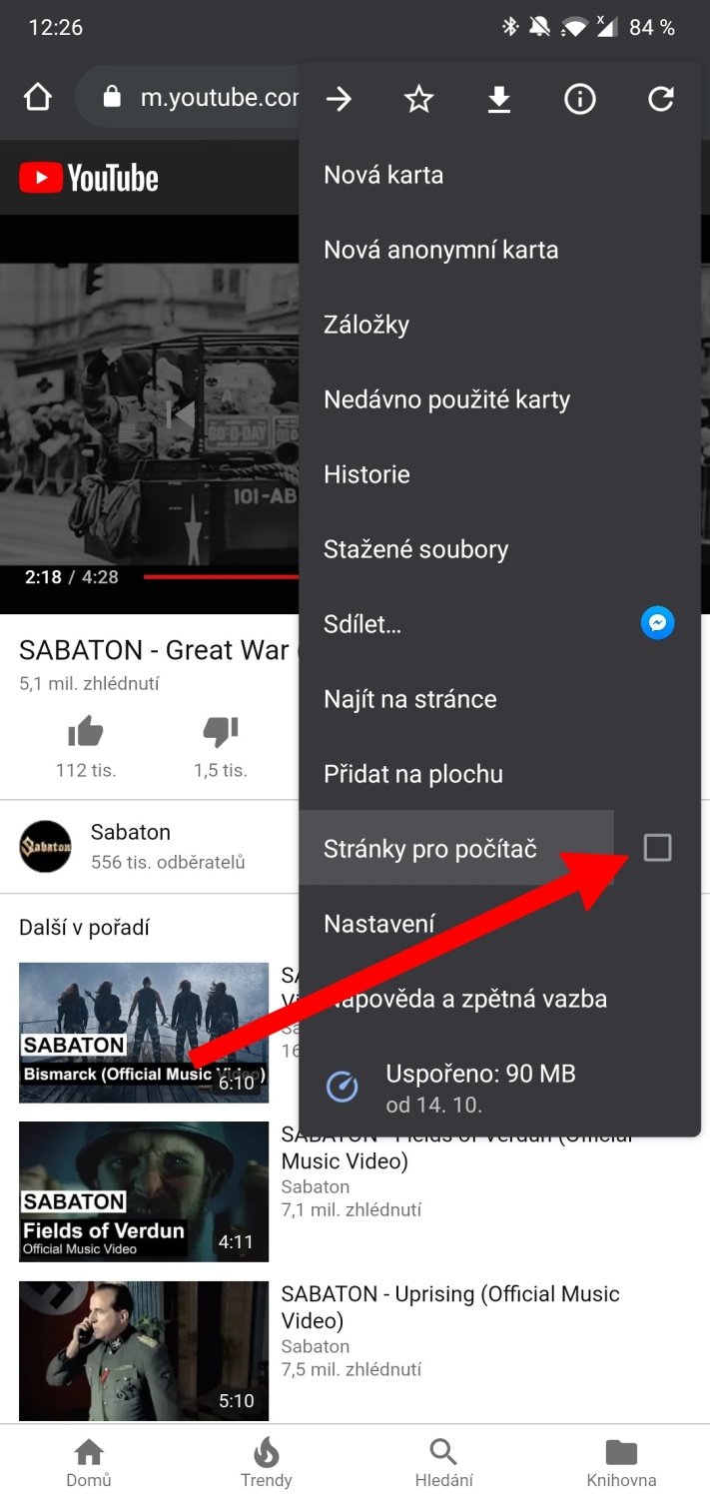This screenshot has height=1498, width=710.
Task: Open Fields of Verdun video thumbnail
Action: pyautogui.click(x=144, y=1191)
